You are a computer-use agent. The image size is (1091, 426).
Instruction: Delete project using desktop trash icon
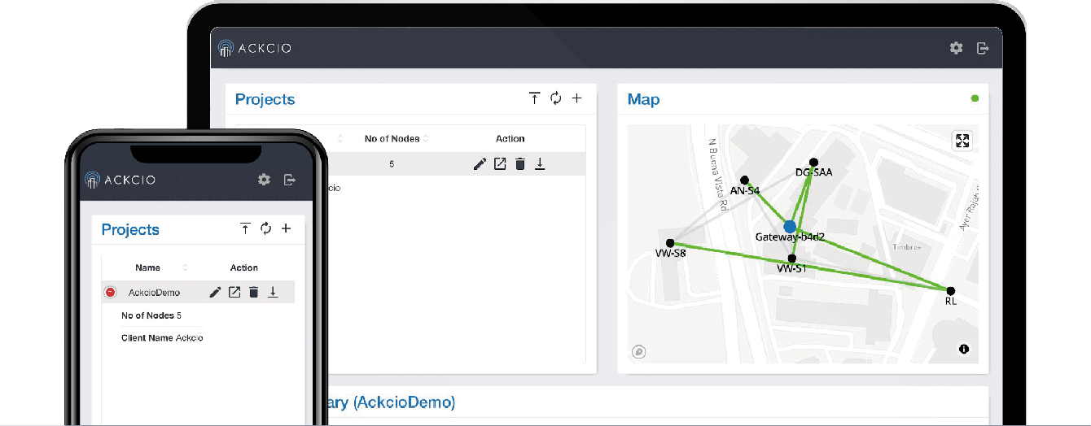pos(520,164)
